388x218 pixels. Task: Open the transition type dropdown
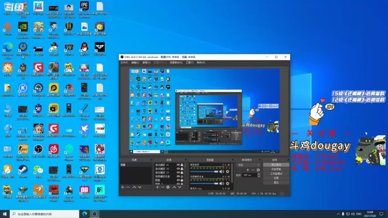pos(248,165)
